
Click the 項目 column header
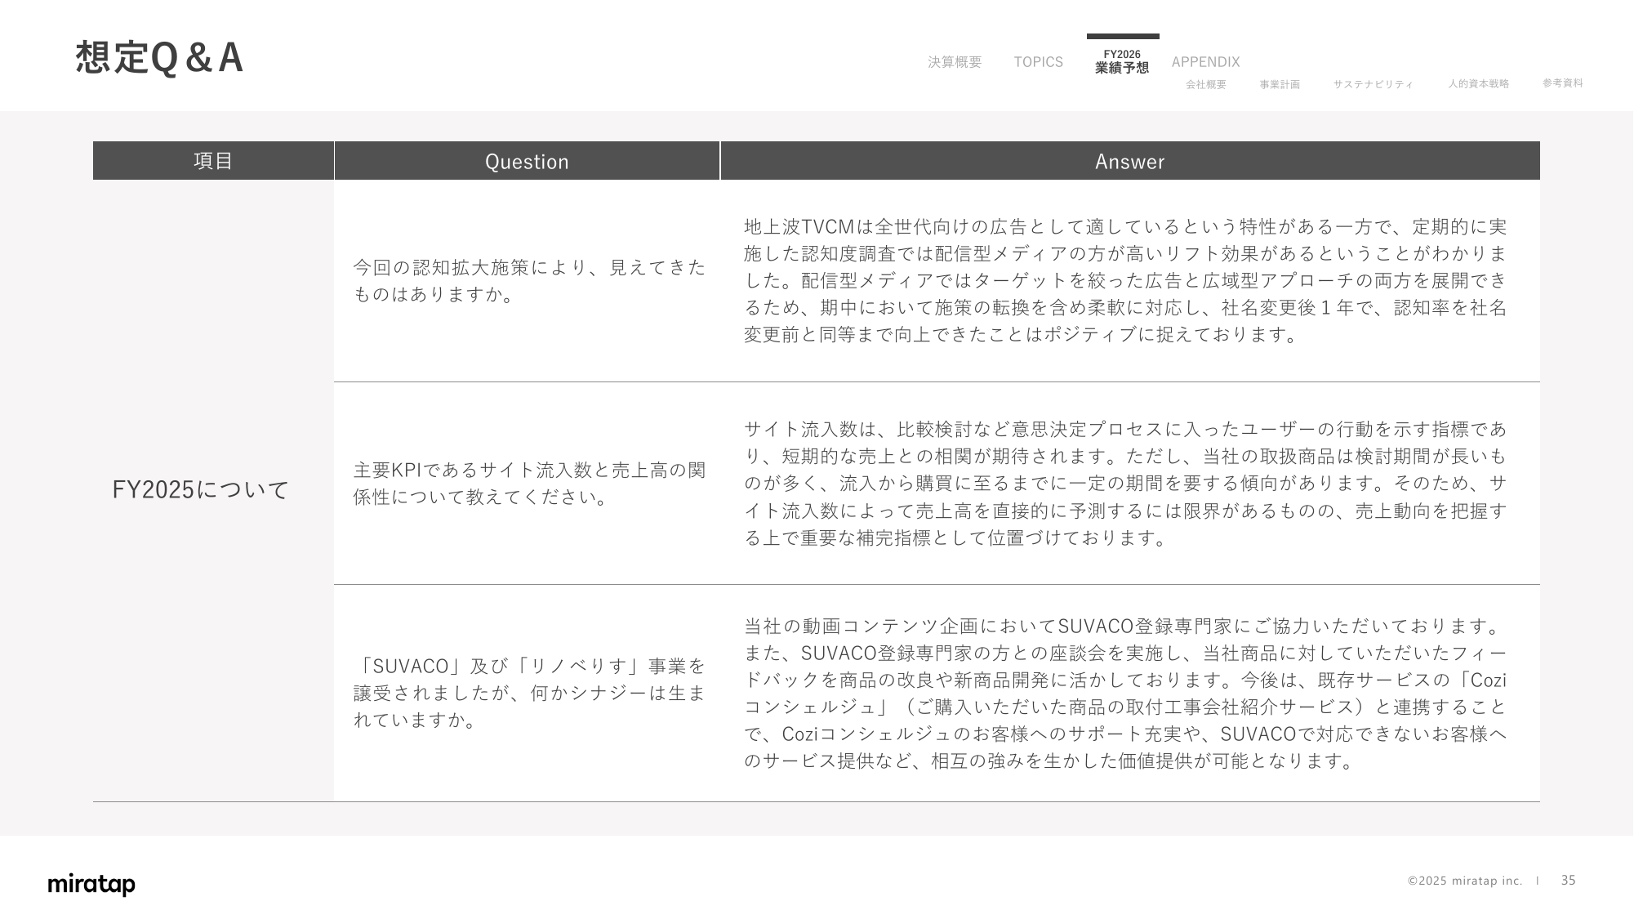(x=213, y=161)
